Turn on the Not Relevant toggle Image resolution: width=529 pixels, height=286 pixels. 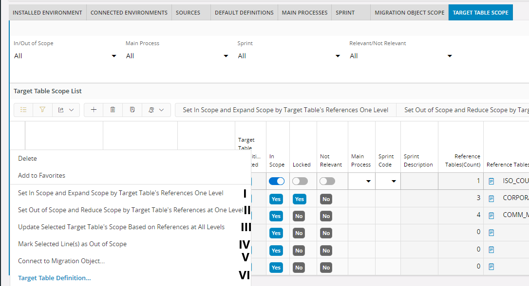[327, 181]
